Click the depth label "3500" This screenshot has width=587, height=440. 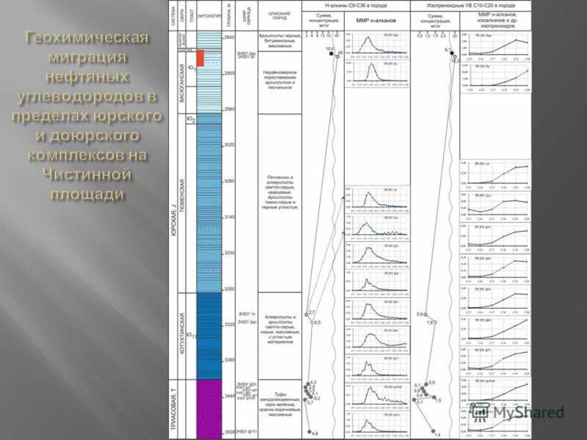point(229,432)
